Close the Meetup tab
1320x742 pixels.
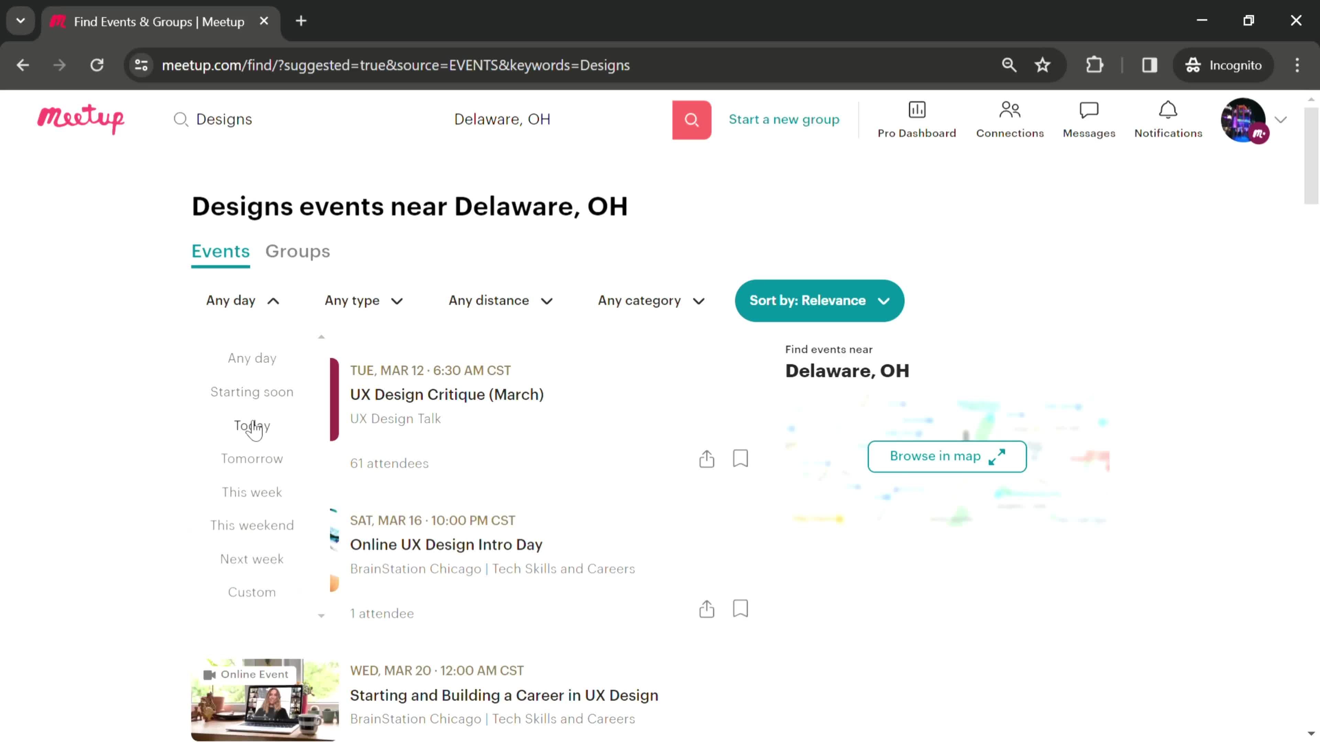(x=264, y=21)
